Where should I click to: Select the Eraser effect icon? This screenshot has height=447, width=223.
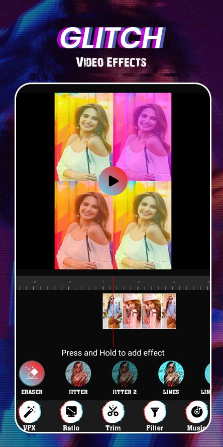coord(32,374)
